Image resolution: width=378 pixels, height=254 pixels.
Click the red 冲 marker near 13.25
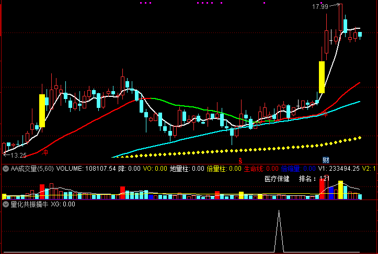pos(45,152)
